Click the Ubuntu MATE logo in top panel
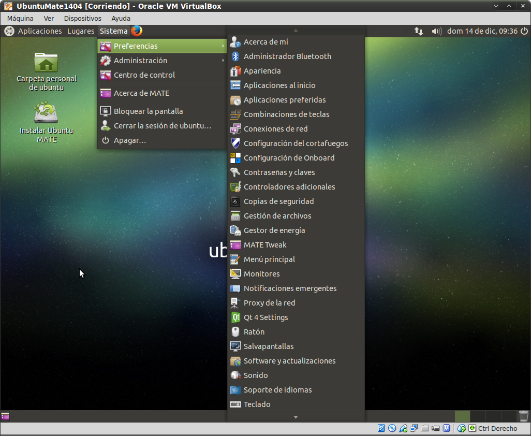Image resolution: width=531 pixels, height=436 pixels. click(x=9, y=31)
